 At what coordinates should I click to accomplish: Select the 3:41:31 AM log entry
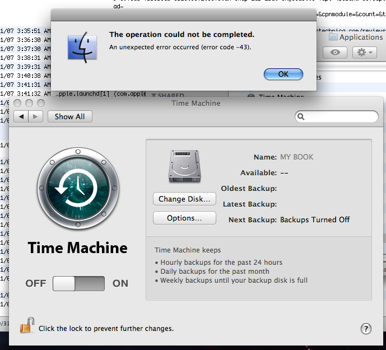click(25, 85)
